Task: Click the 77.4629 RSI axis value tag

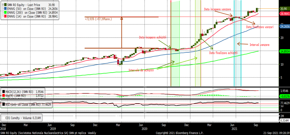Action: [284, 103]
